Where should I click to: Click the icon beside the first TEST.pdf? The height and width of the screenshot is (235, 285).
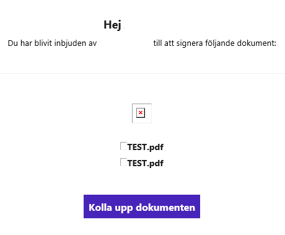(123, 146)
